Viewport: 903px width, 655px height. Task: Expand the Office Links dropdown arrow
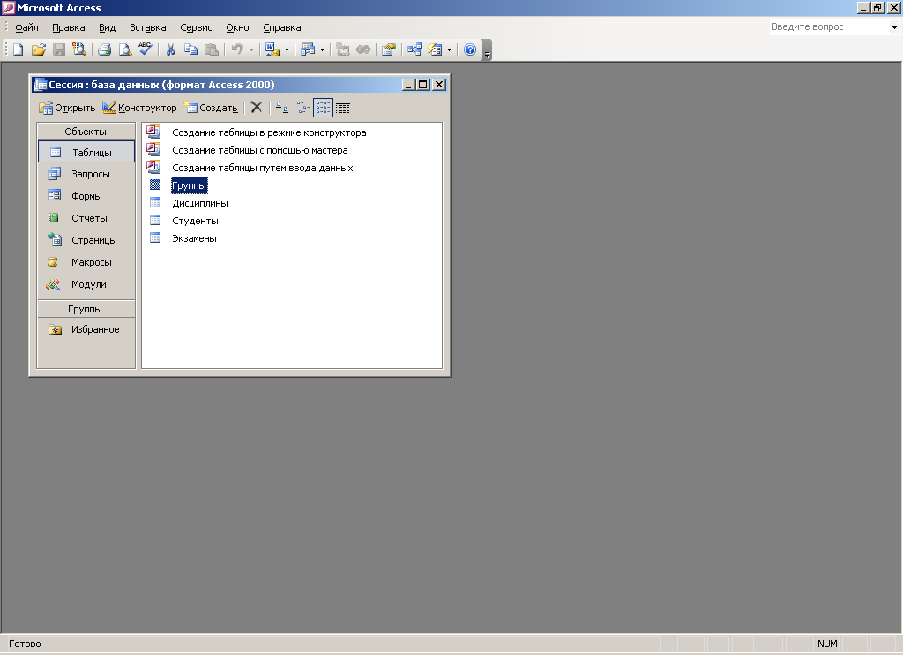tap(287, 49)
